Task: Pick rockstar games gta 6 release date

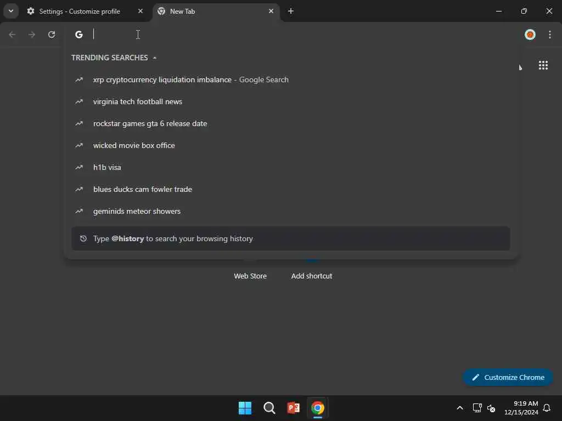Action: [291, 123]
